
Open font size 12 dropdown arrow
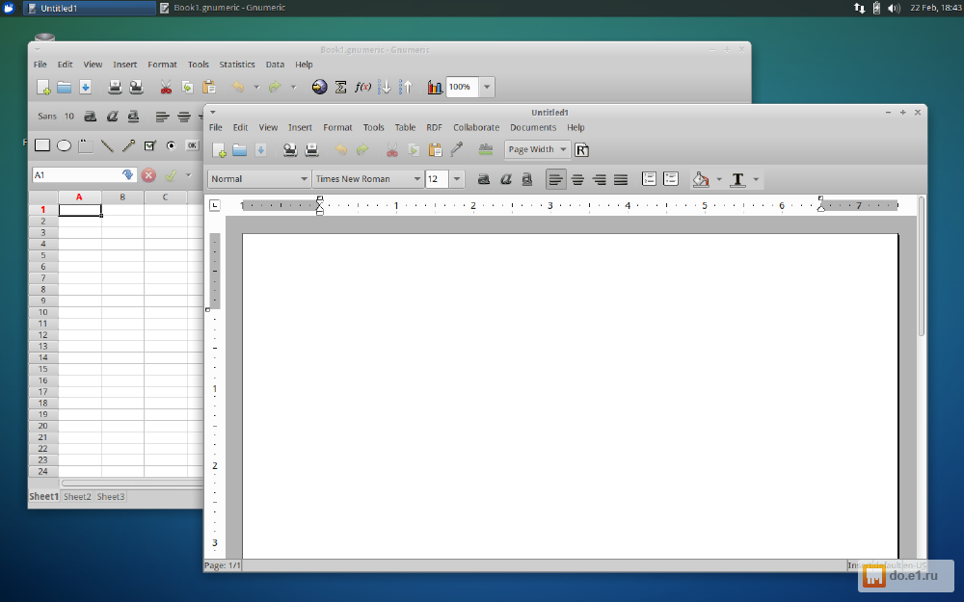pyautogui.click(x=457, y=179)
